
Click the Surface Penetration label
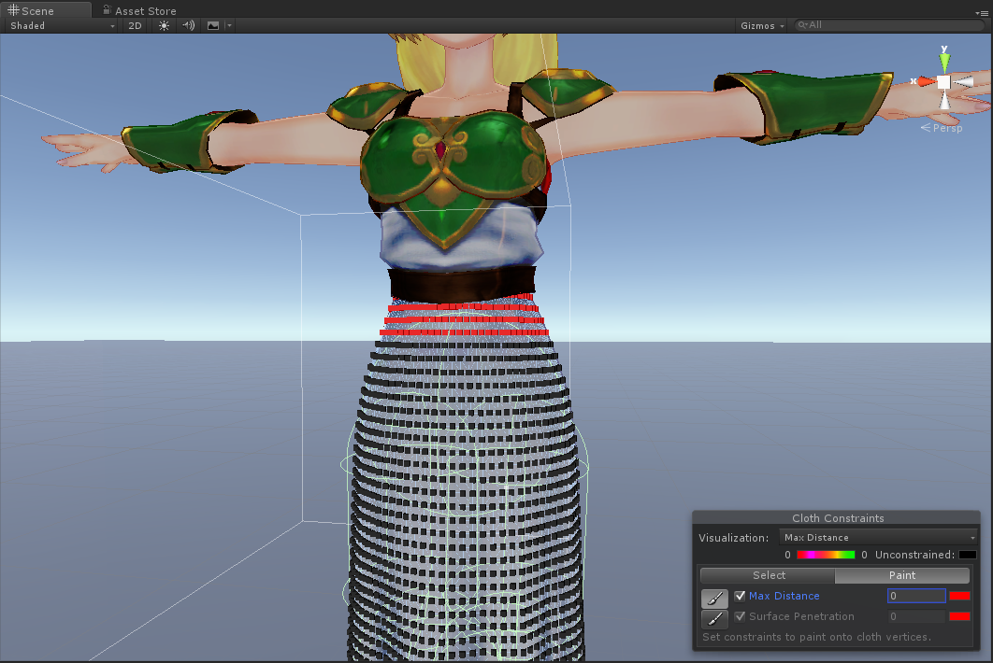click(x=801, y=616)
